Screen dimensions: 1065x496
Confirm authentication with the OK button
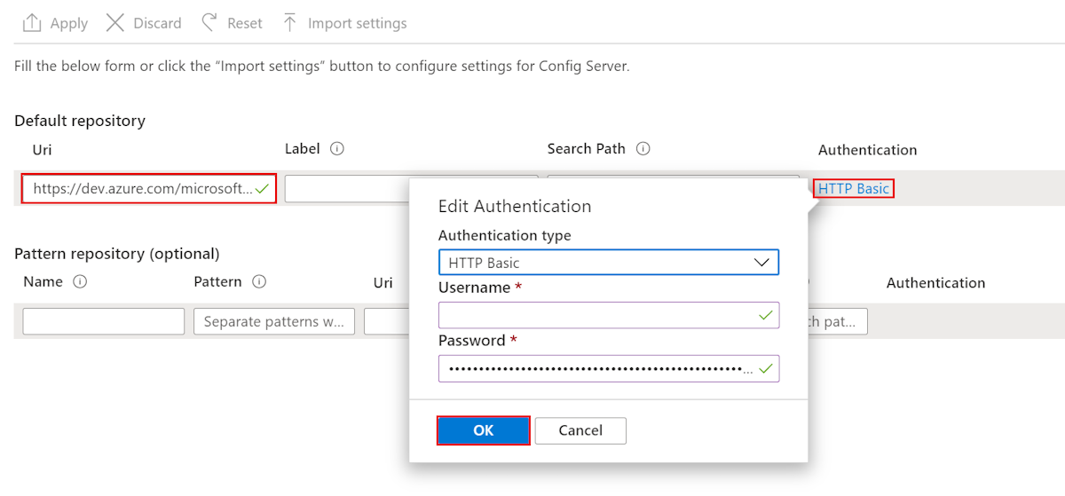pyautogui.click(x=484, y=430)
